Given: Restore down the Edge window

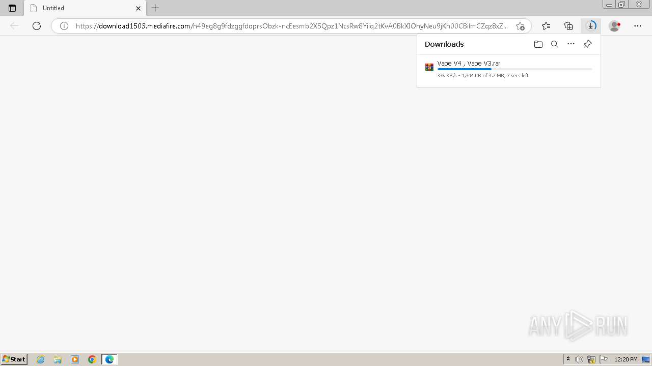Looking at the screenshot, I should (621, 5).
